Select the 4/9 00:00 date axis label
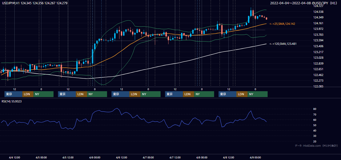Screen dimensions: 341x160 [255, 157]
